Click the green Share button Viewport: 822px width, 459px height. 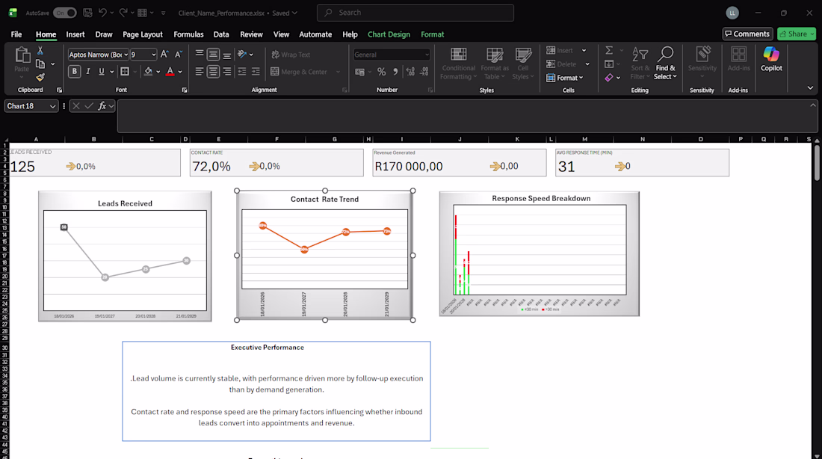pyautogui.click(x=797, y=34)
